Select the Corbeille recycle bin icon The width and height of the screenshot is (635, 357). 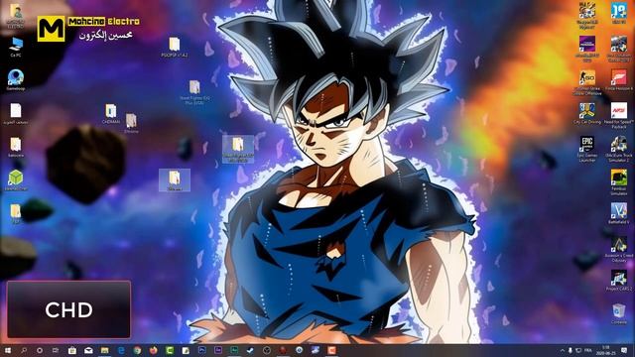click(x=619, y=314)
